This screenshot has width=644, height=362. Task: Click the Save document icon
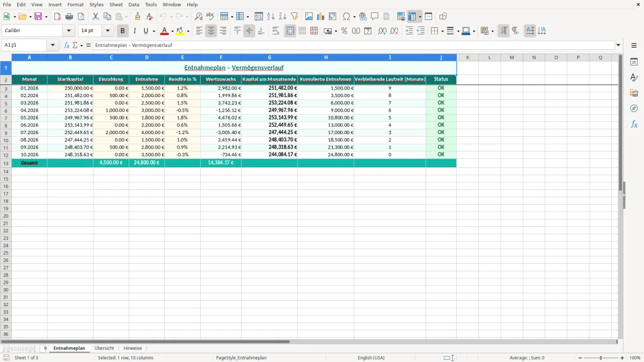[38, 17]
